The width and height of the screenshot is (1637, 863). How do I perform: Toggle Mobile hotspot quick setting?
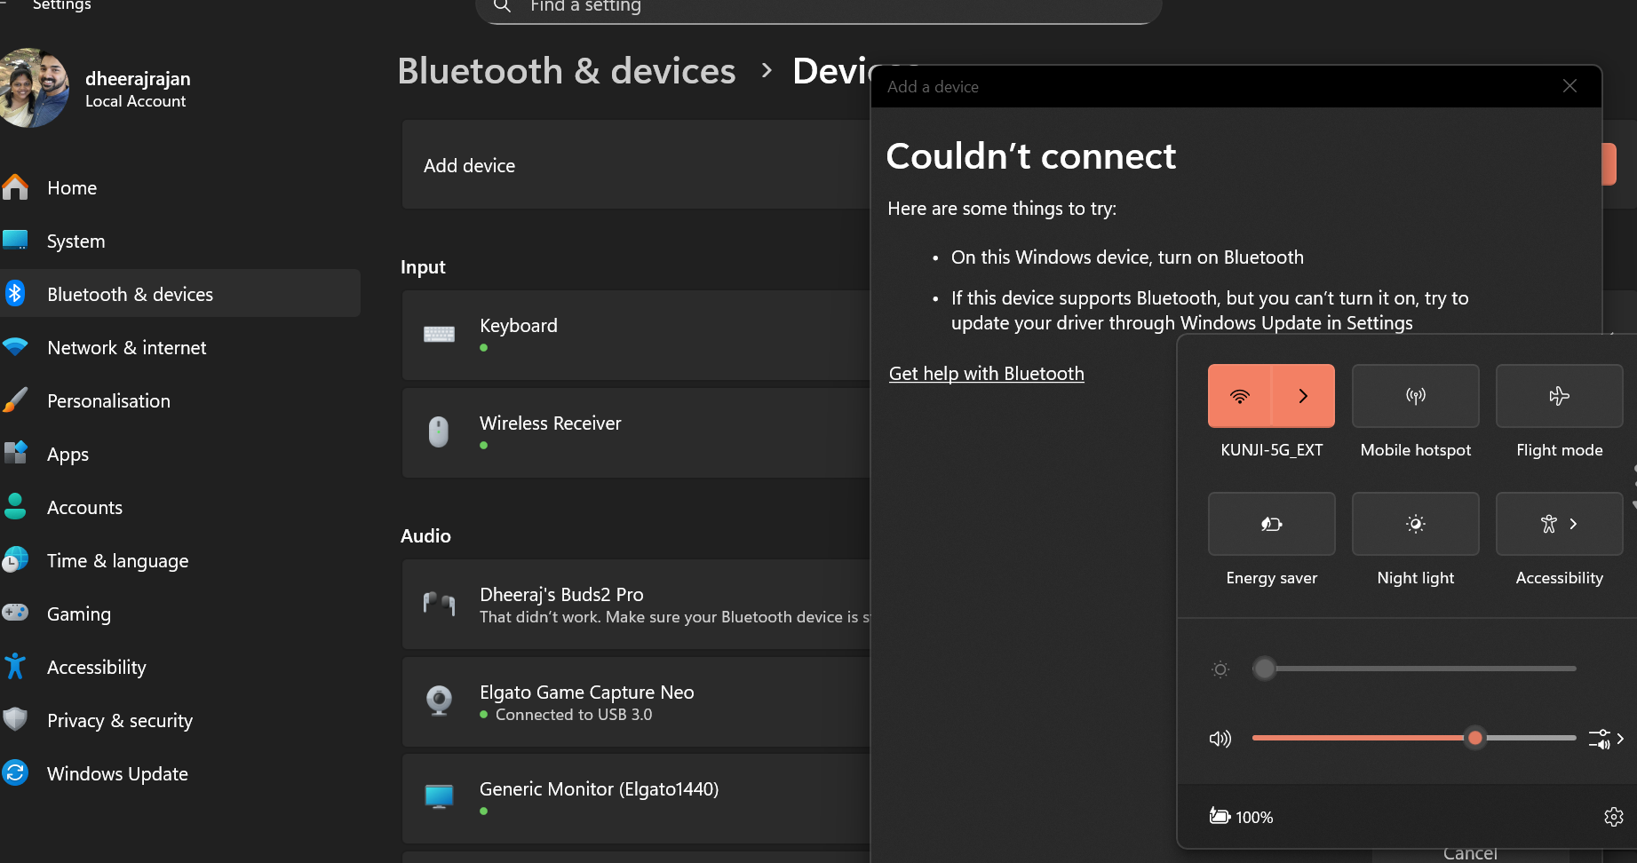point(1416,396)
